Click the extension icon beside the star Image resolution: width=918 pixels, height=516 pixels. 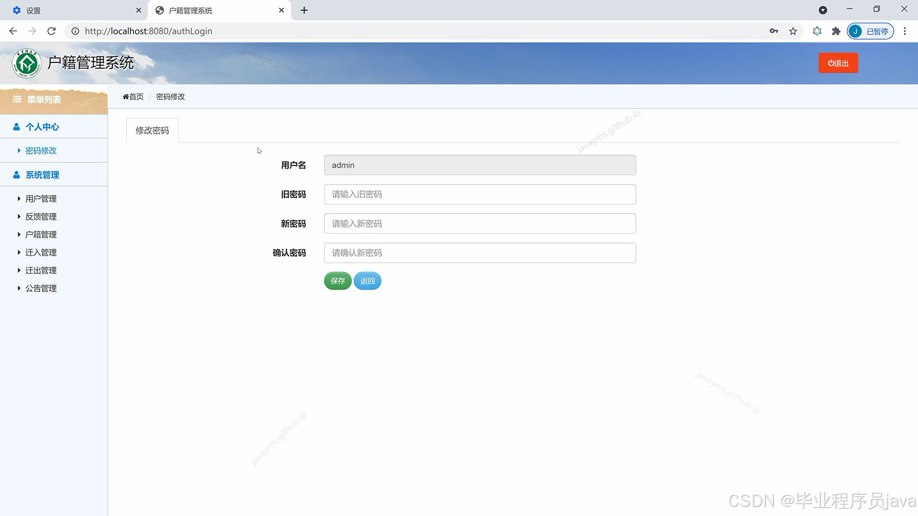pos(817,31)
